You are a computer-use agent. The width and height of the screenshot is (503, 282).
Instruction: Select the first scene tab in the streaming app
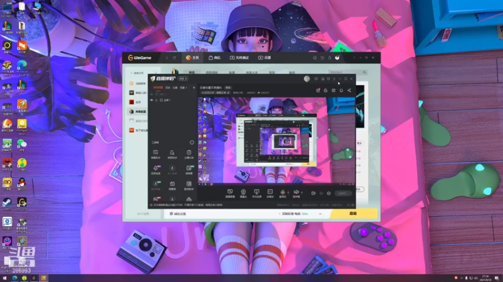[158, 87]
